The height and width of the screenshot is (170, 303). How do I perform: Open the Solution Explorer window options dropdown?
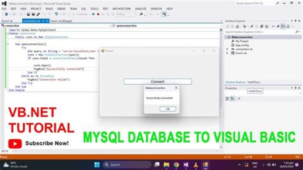(x=292, y=21)
